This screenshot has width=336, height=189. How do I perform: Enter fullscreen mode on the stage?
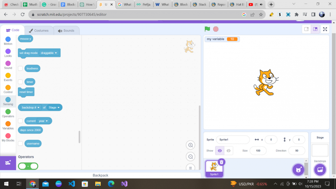coord(325,29)
